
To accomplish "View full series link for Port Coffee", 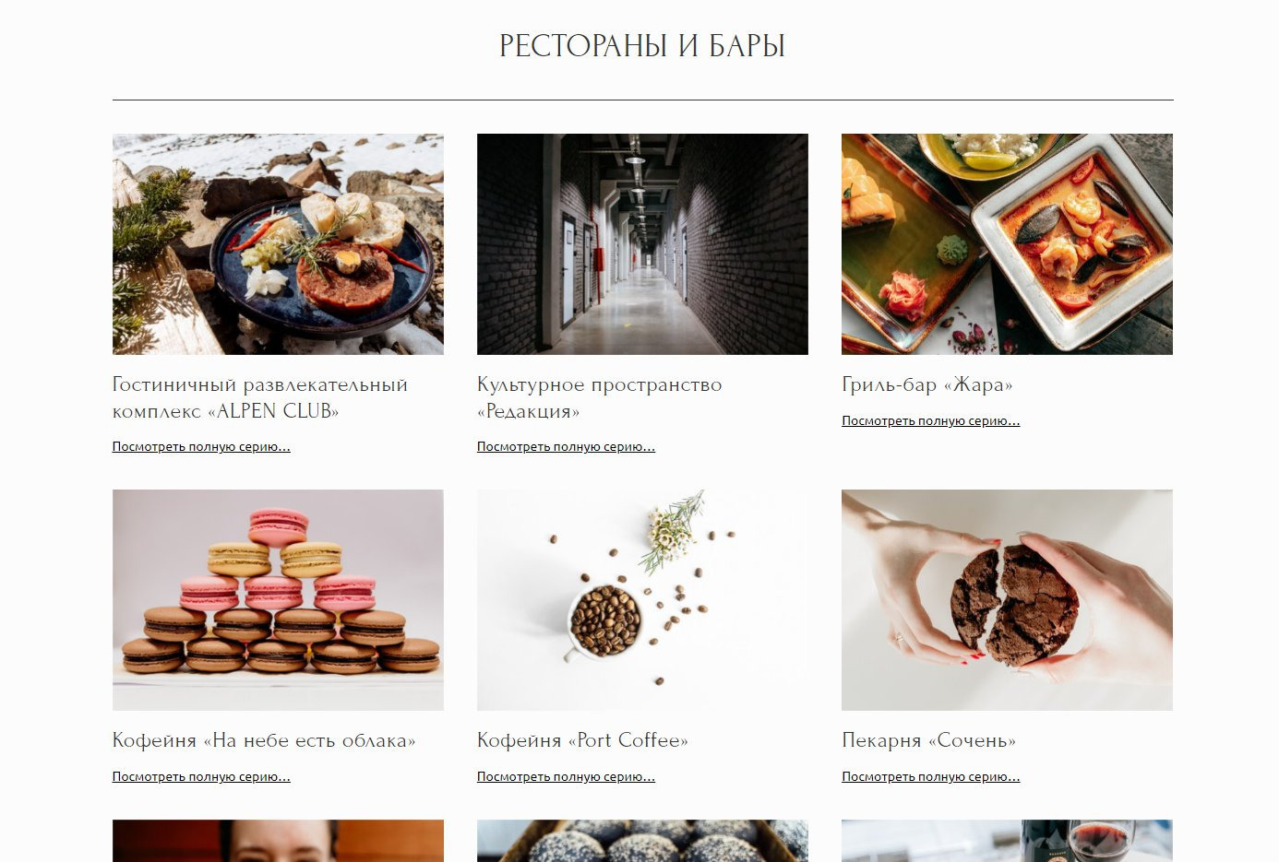I will (x=566, y=777).
